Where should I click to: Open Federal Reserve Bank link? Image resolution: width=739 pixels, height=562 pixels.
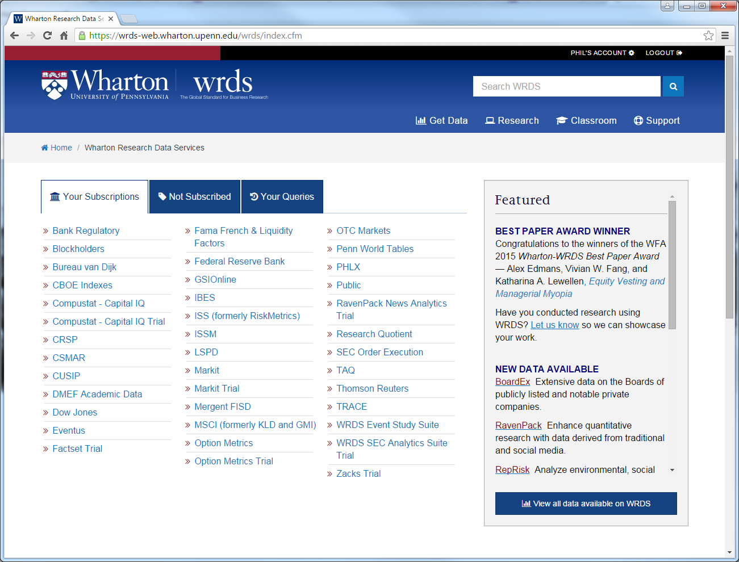point(239,261)
